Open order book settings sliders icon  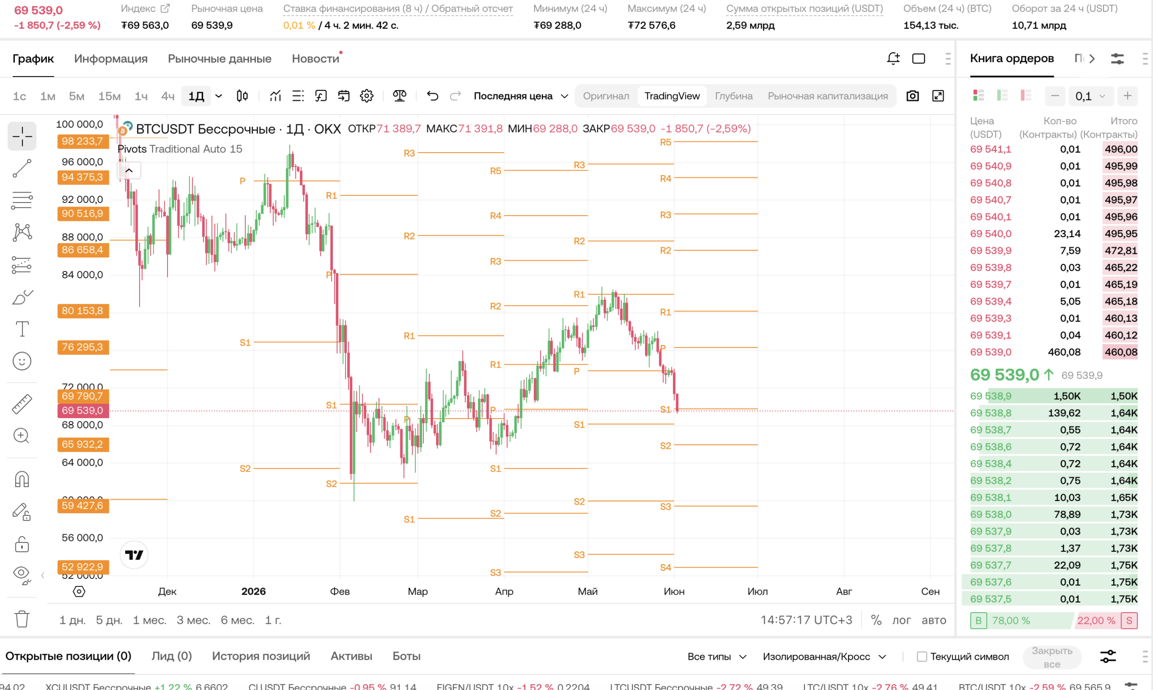(1117, 59)
